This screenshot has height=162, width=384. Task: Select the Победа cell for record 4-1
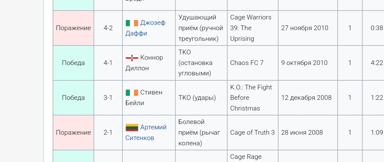(73, 63)
